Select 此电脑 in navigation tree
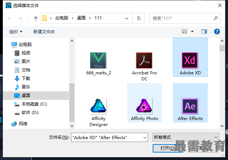Image resolution: width=228 pixels, height=160 pixels. pos(21,45)
